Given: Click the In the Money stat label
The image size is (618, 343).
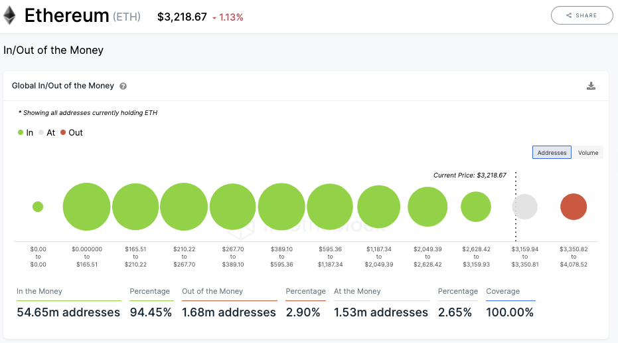Looking at the screenshot, I should (39, 291).
